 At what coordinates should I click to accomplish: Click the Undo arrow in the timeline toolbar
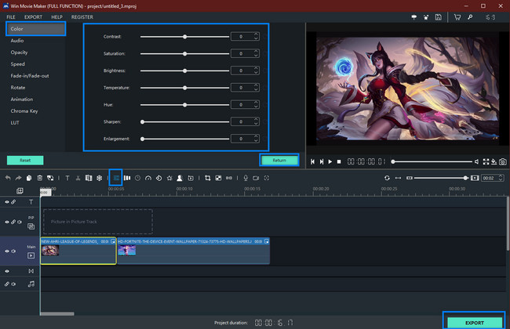pyautogui.click(x=8, y=178)
